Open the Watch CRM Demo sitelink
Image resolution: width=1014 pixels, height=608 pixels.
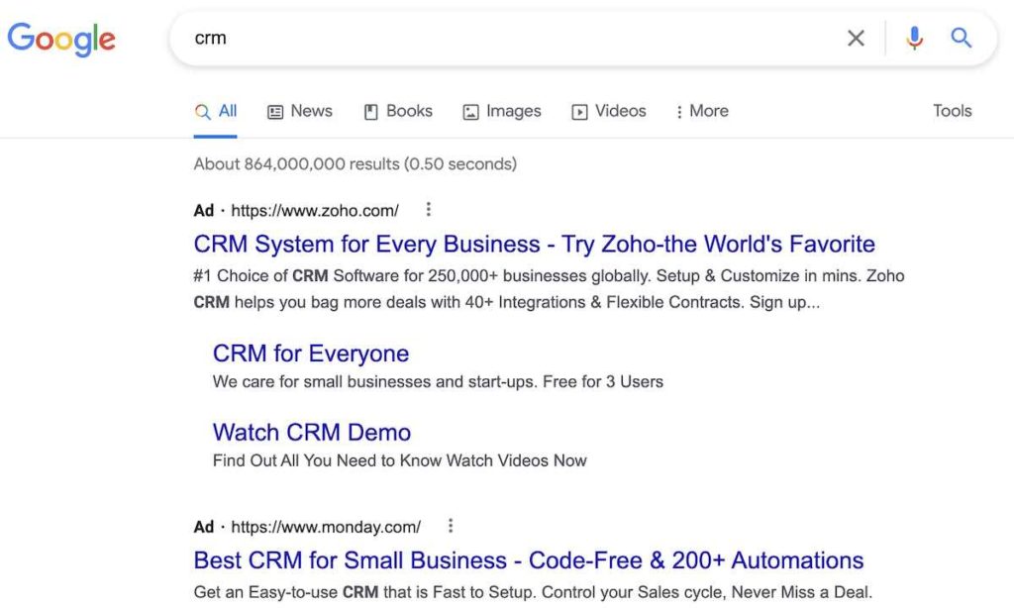click(312, 432)
